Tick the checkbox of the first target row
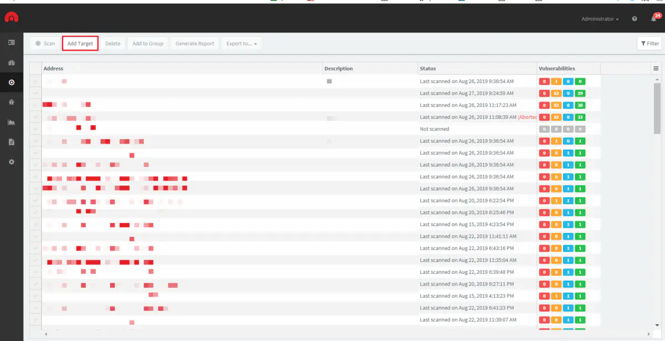This screenshot has width=665, height=341. [36, 82]
